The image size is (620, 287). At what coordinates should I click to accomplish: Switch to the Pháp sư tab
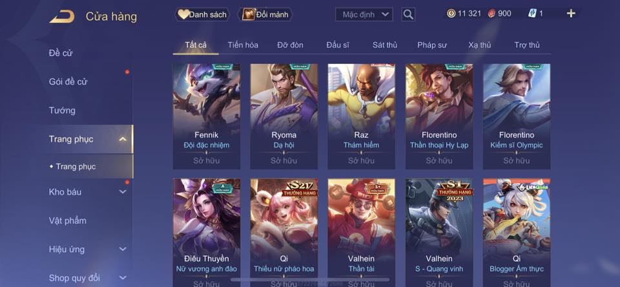pyautogui.click(x=432, y=45)
